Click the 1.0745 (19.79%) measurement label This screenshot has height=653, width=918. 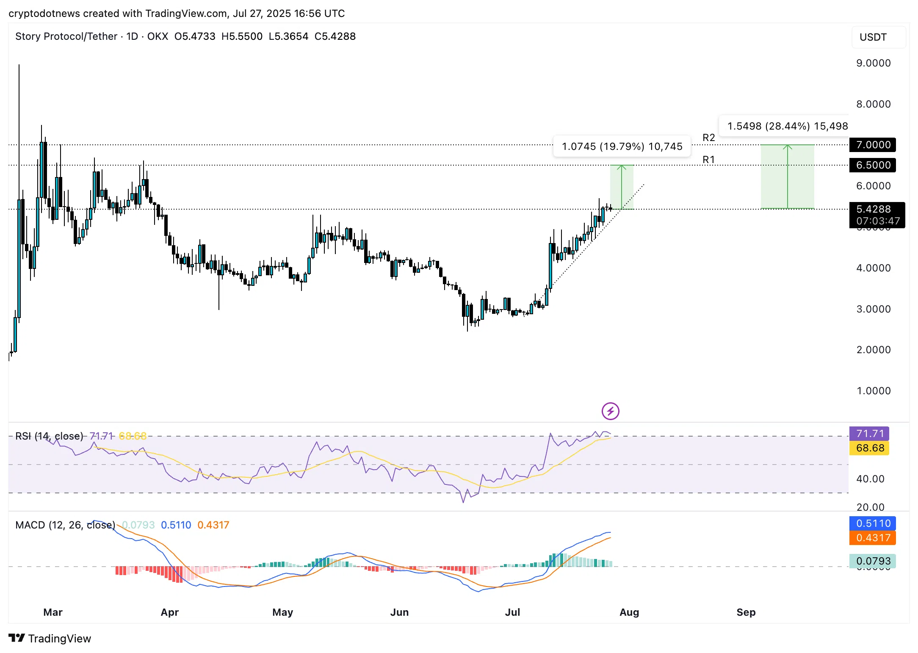click(x=622, y=147)
